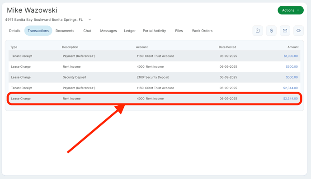Click the Amount column header
The image size is (311, 179).
(x=293, y=47)
